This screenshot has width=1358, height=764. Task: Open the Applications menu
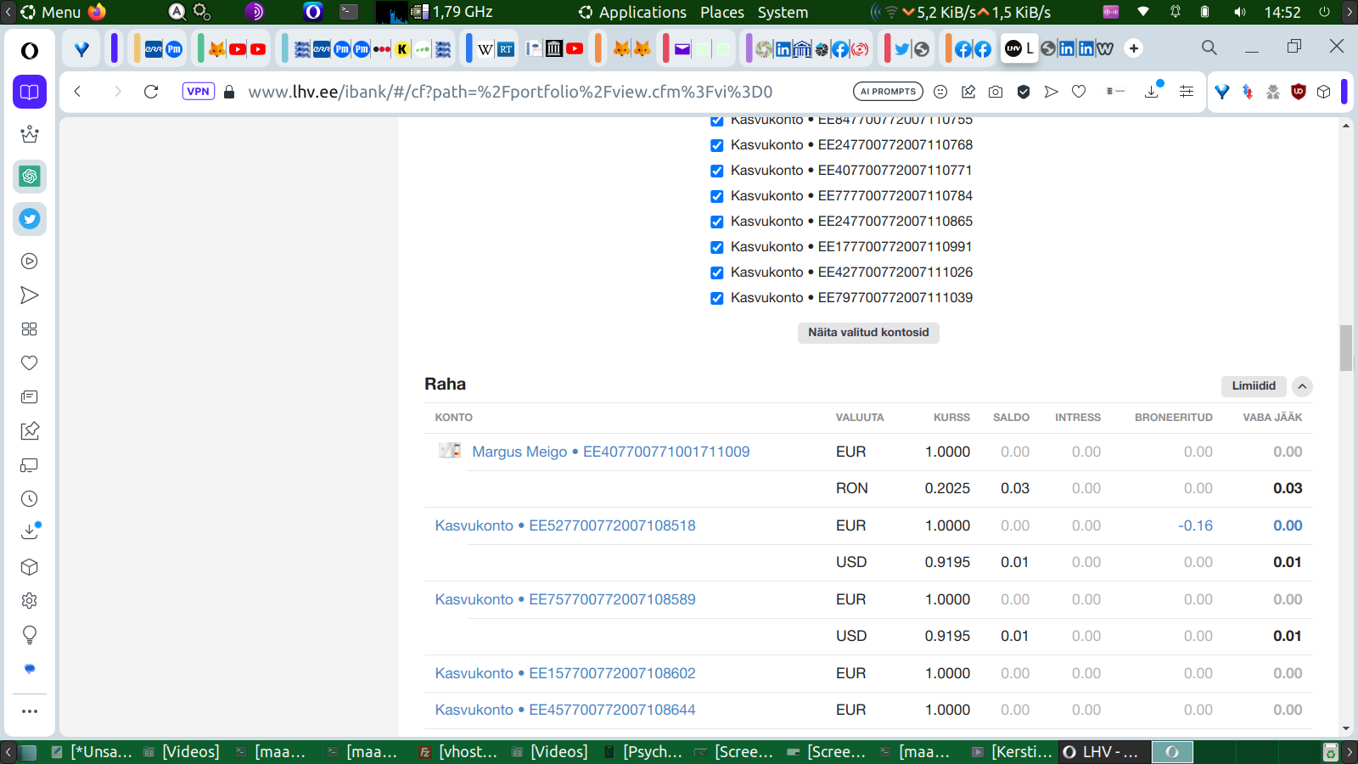point(632,12)
